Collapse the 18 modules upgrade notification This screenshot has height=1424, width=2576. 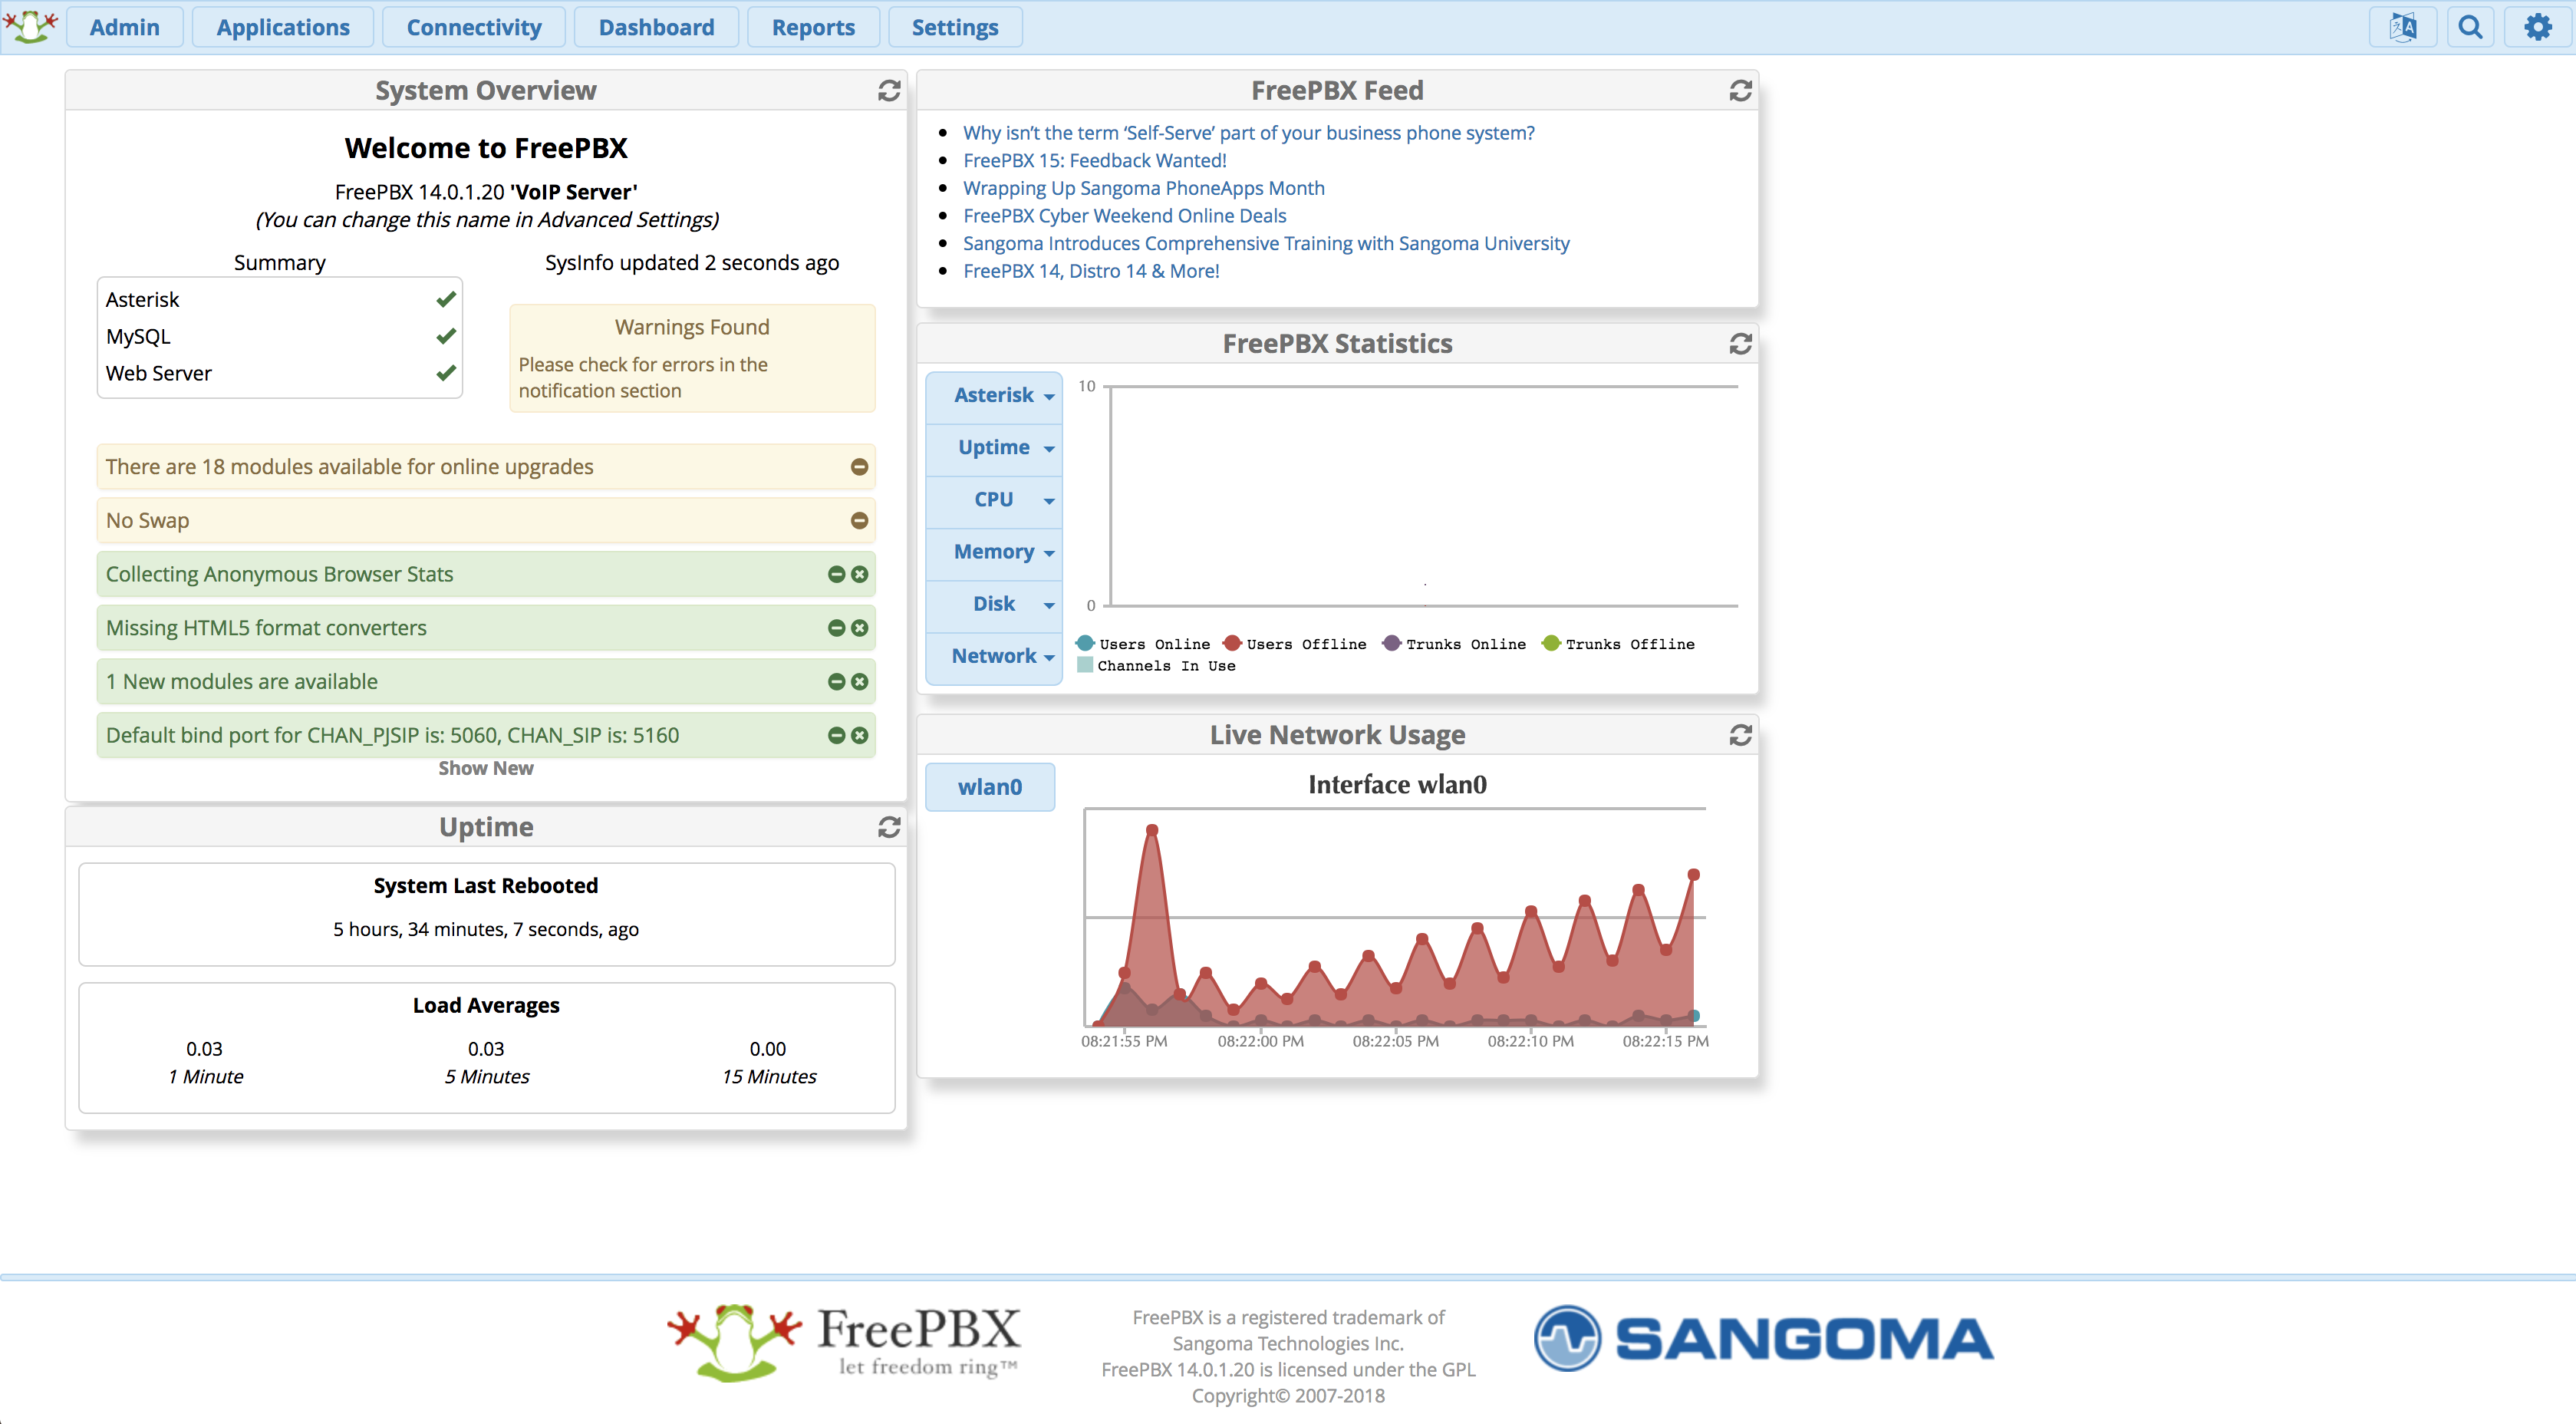[x=859, y=467]
